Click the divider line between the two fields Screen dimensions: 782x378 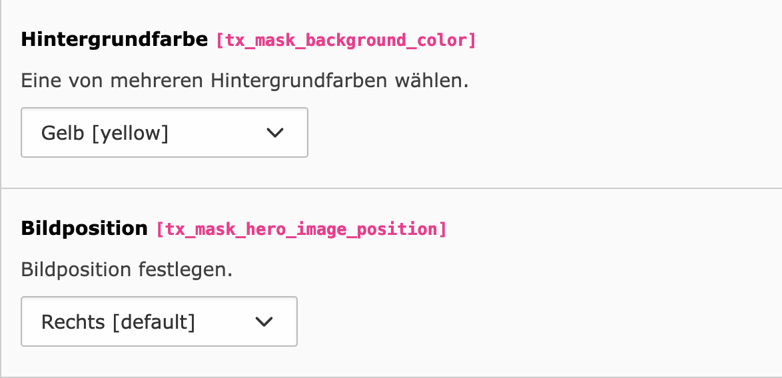pos(391,189)
